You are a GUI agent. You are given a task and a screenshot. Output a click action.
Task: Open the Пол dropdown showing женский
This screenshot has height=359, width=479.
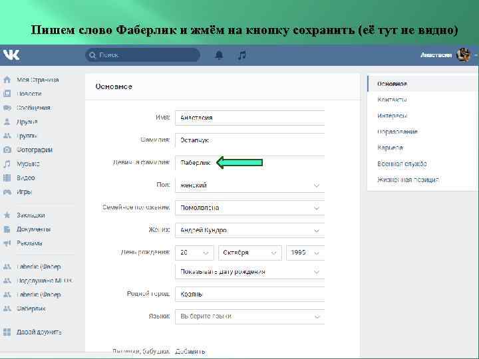250,185
